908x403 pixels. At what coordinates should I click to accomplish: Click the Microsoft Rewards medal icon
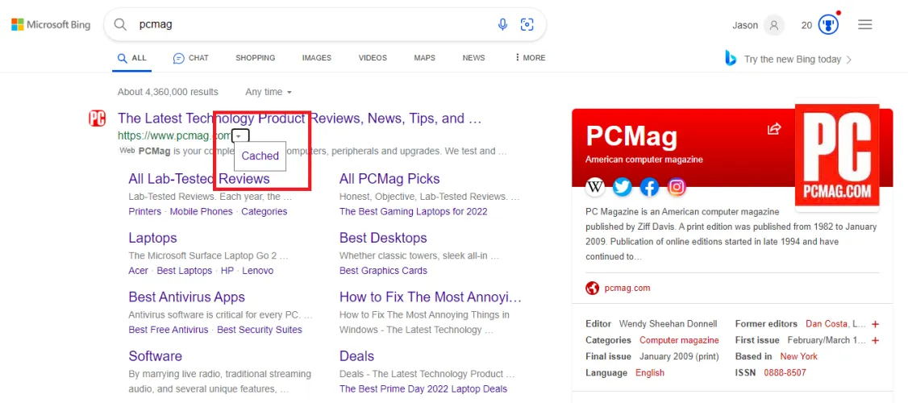click(828, 25)
